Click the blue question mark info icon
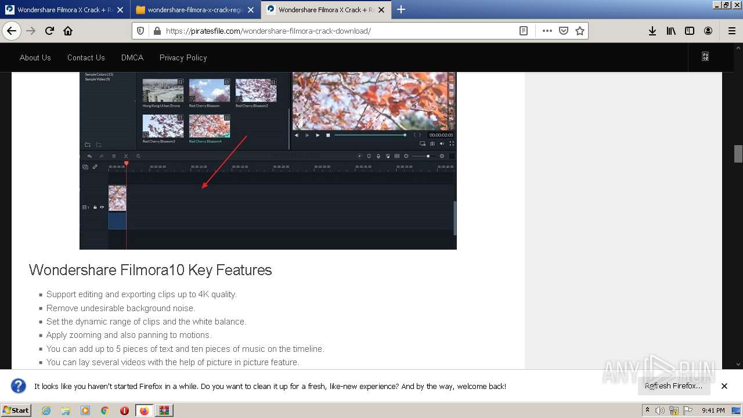 (x=19, y=386)
